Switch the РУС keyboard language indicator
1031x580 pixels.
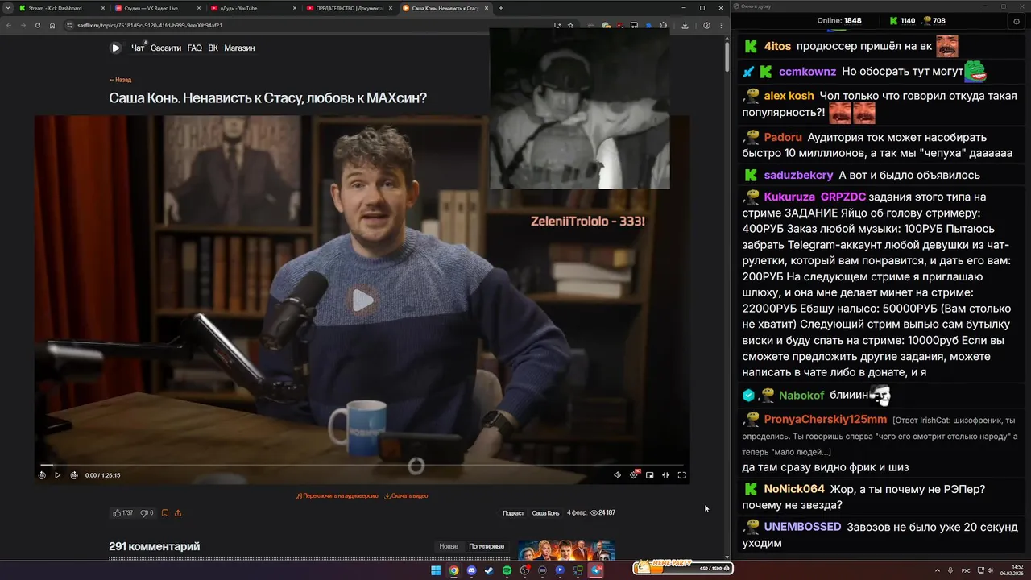(x=966, y=570)
